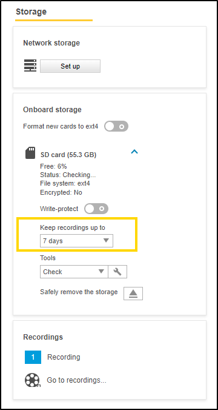
Task: Click the Network storage heading
Action: point(51,43)
